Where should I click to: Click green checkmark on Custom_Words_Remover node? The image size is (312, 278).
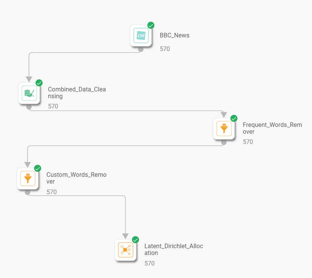(x=38, y=168)
